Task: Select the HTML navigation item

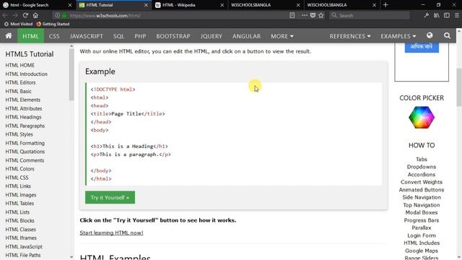Action: click(30, 36)
